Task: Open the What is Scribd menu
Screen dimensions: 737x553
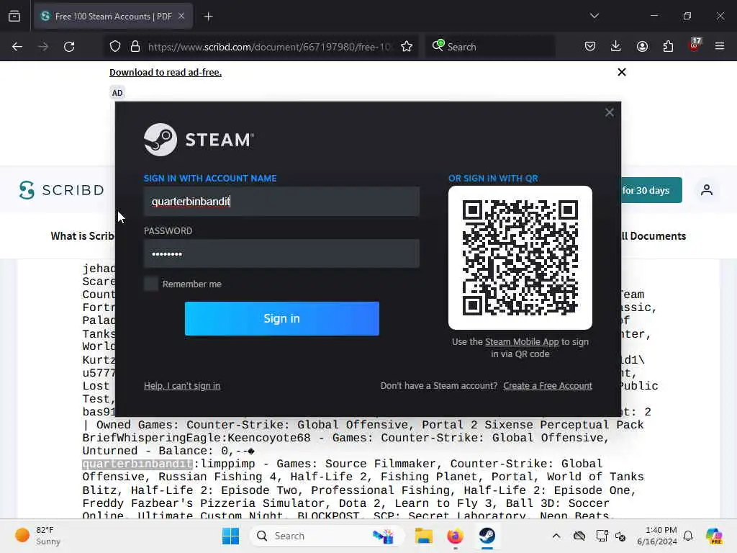Action: coord(83,236)
